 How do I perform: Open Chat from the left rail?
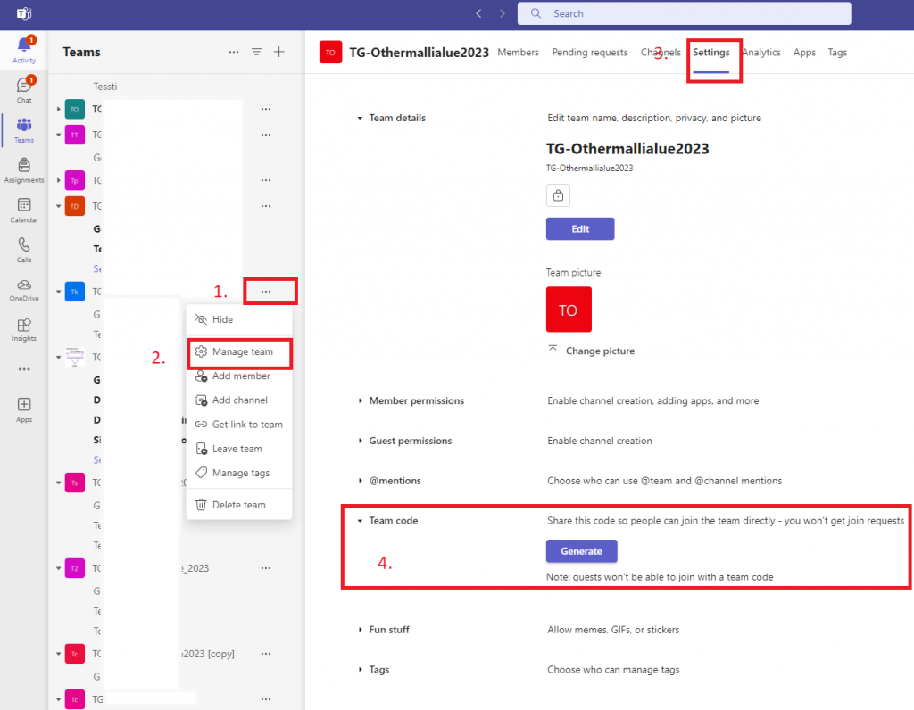tap(24, 89)
